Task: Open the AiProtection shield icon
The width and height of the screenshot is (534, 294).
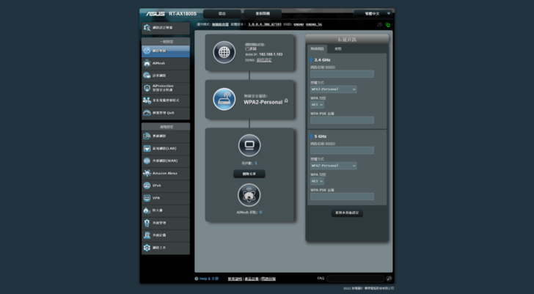Action: 147,88
